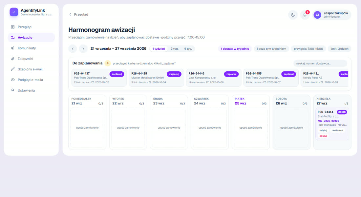Select the Awizacje sidebar item
The height and width of the screenshot is (197, 361).
point(31,37)
